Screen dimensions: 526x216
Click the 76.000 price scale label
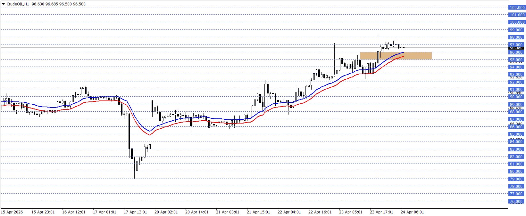click(516, 202)
